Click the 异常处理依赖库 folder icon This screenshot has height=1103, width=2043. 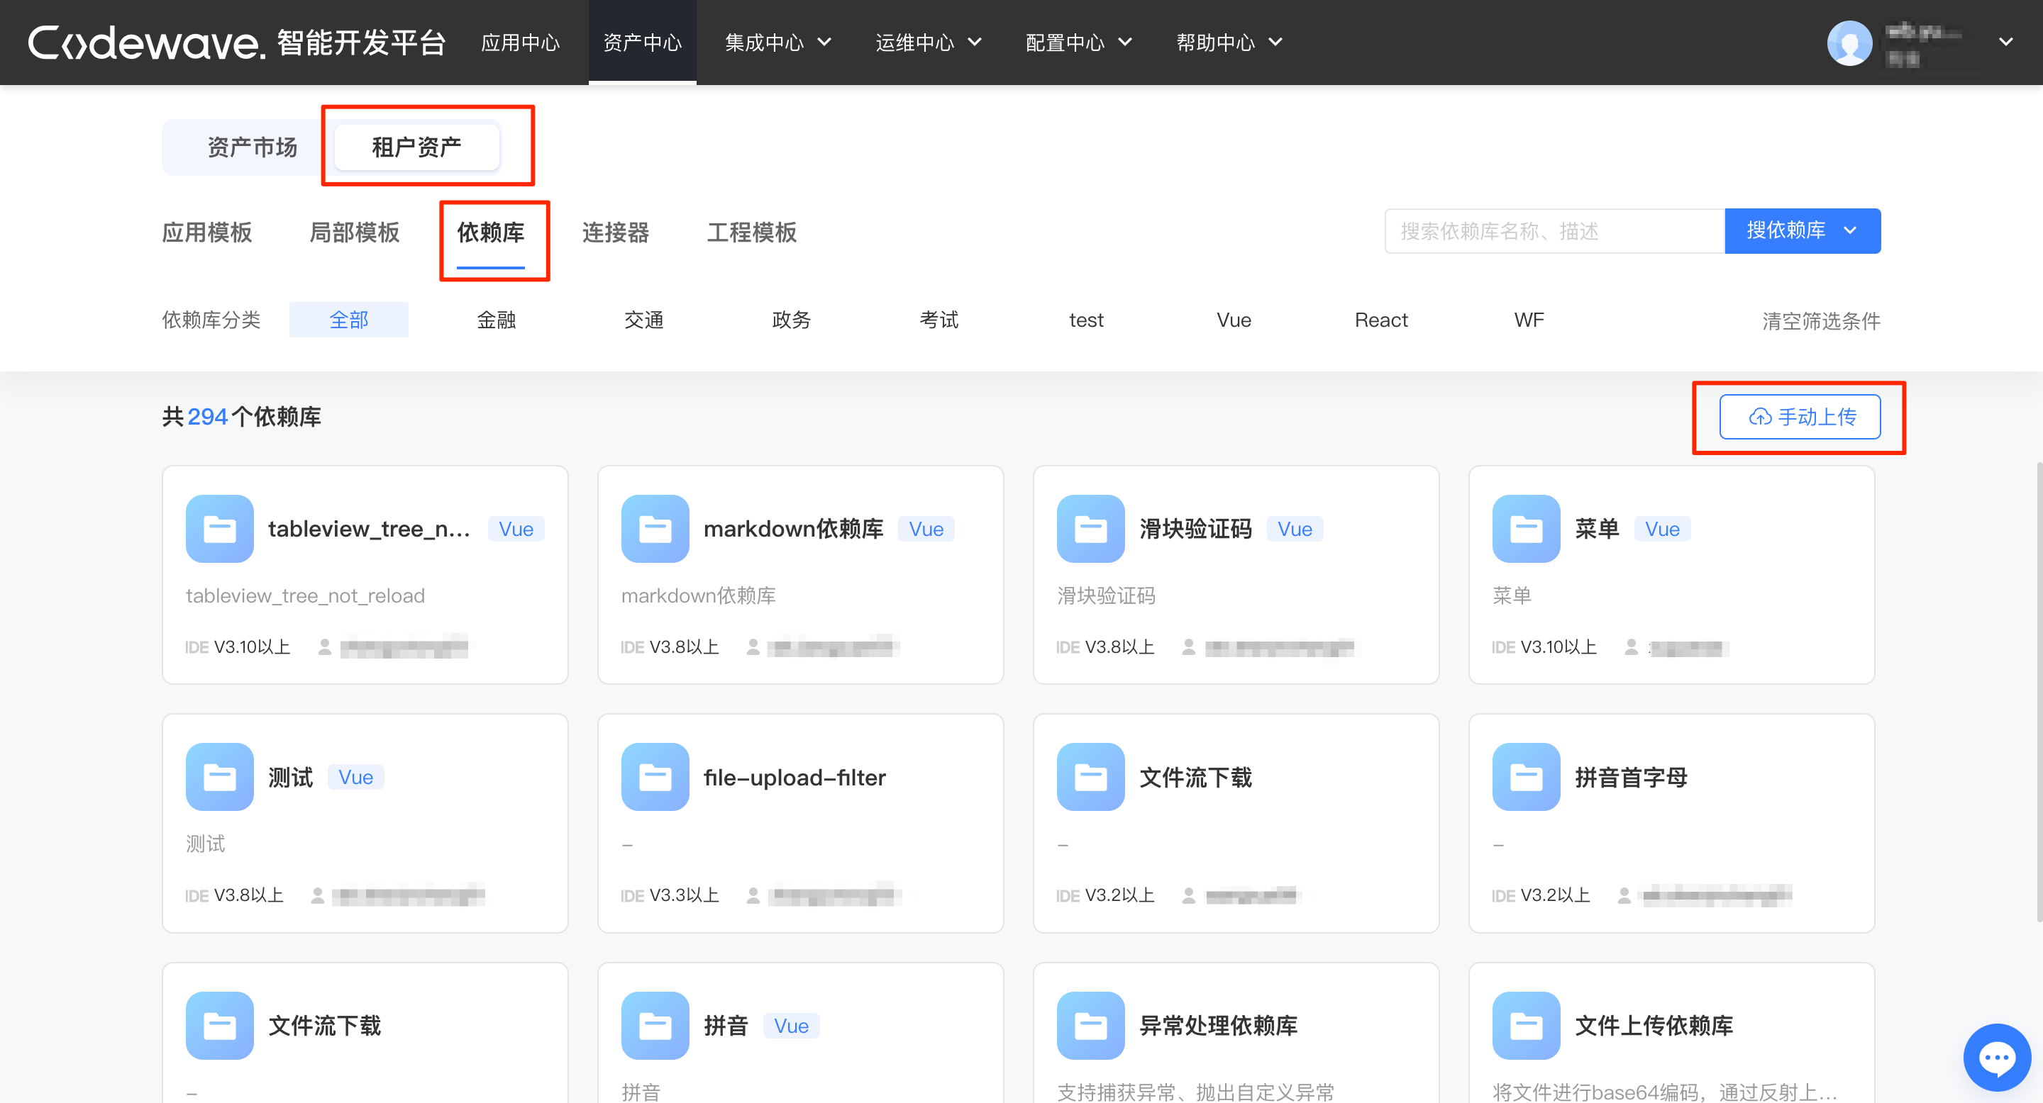[x=1090, y=1025]
